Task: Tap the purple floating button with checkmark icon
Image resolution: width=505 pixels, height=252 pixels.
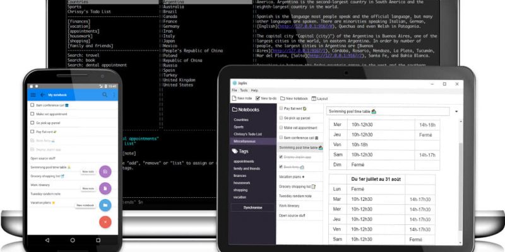Action: coord(105,171)
